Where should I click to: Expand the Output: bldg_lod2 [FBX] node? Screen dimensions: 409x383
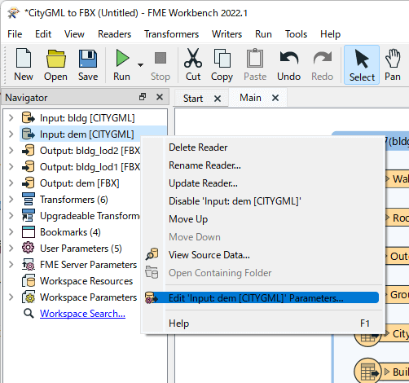pyautogui.click(x=11, y=151)
